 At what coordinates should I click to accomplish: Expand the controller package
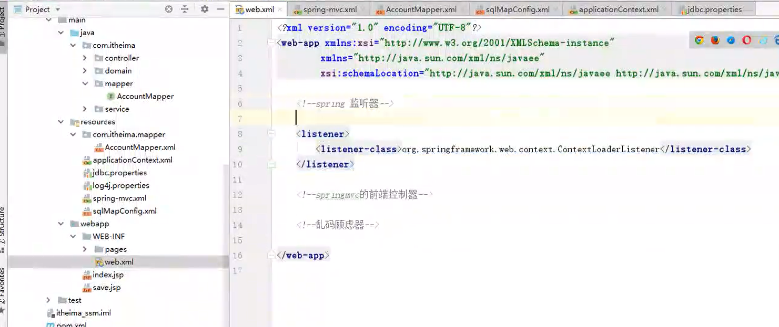pyautogui.click(x=84, y=58)
